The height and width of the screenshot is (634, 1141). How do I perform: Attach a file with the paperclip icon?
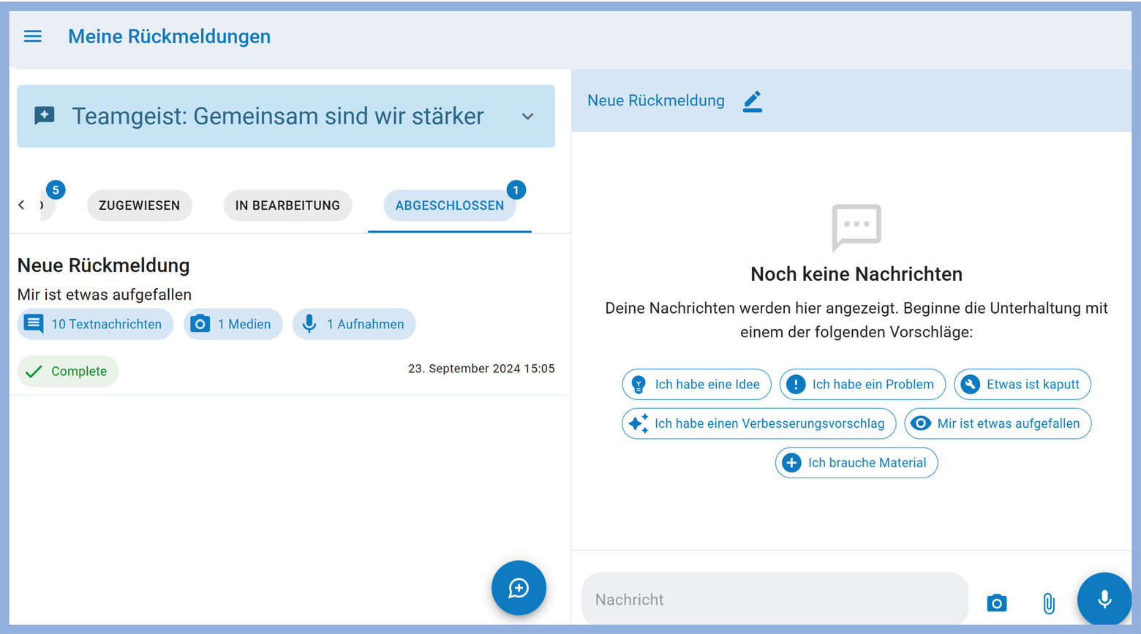pyautogui.click(x=1049, y=603)
